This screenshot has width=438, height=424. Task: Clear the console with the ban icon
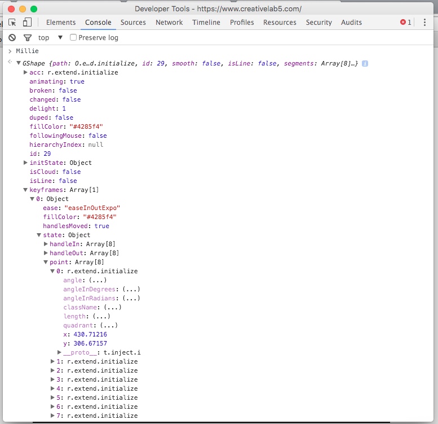point(12,37)
